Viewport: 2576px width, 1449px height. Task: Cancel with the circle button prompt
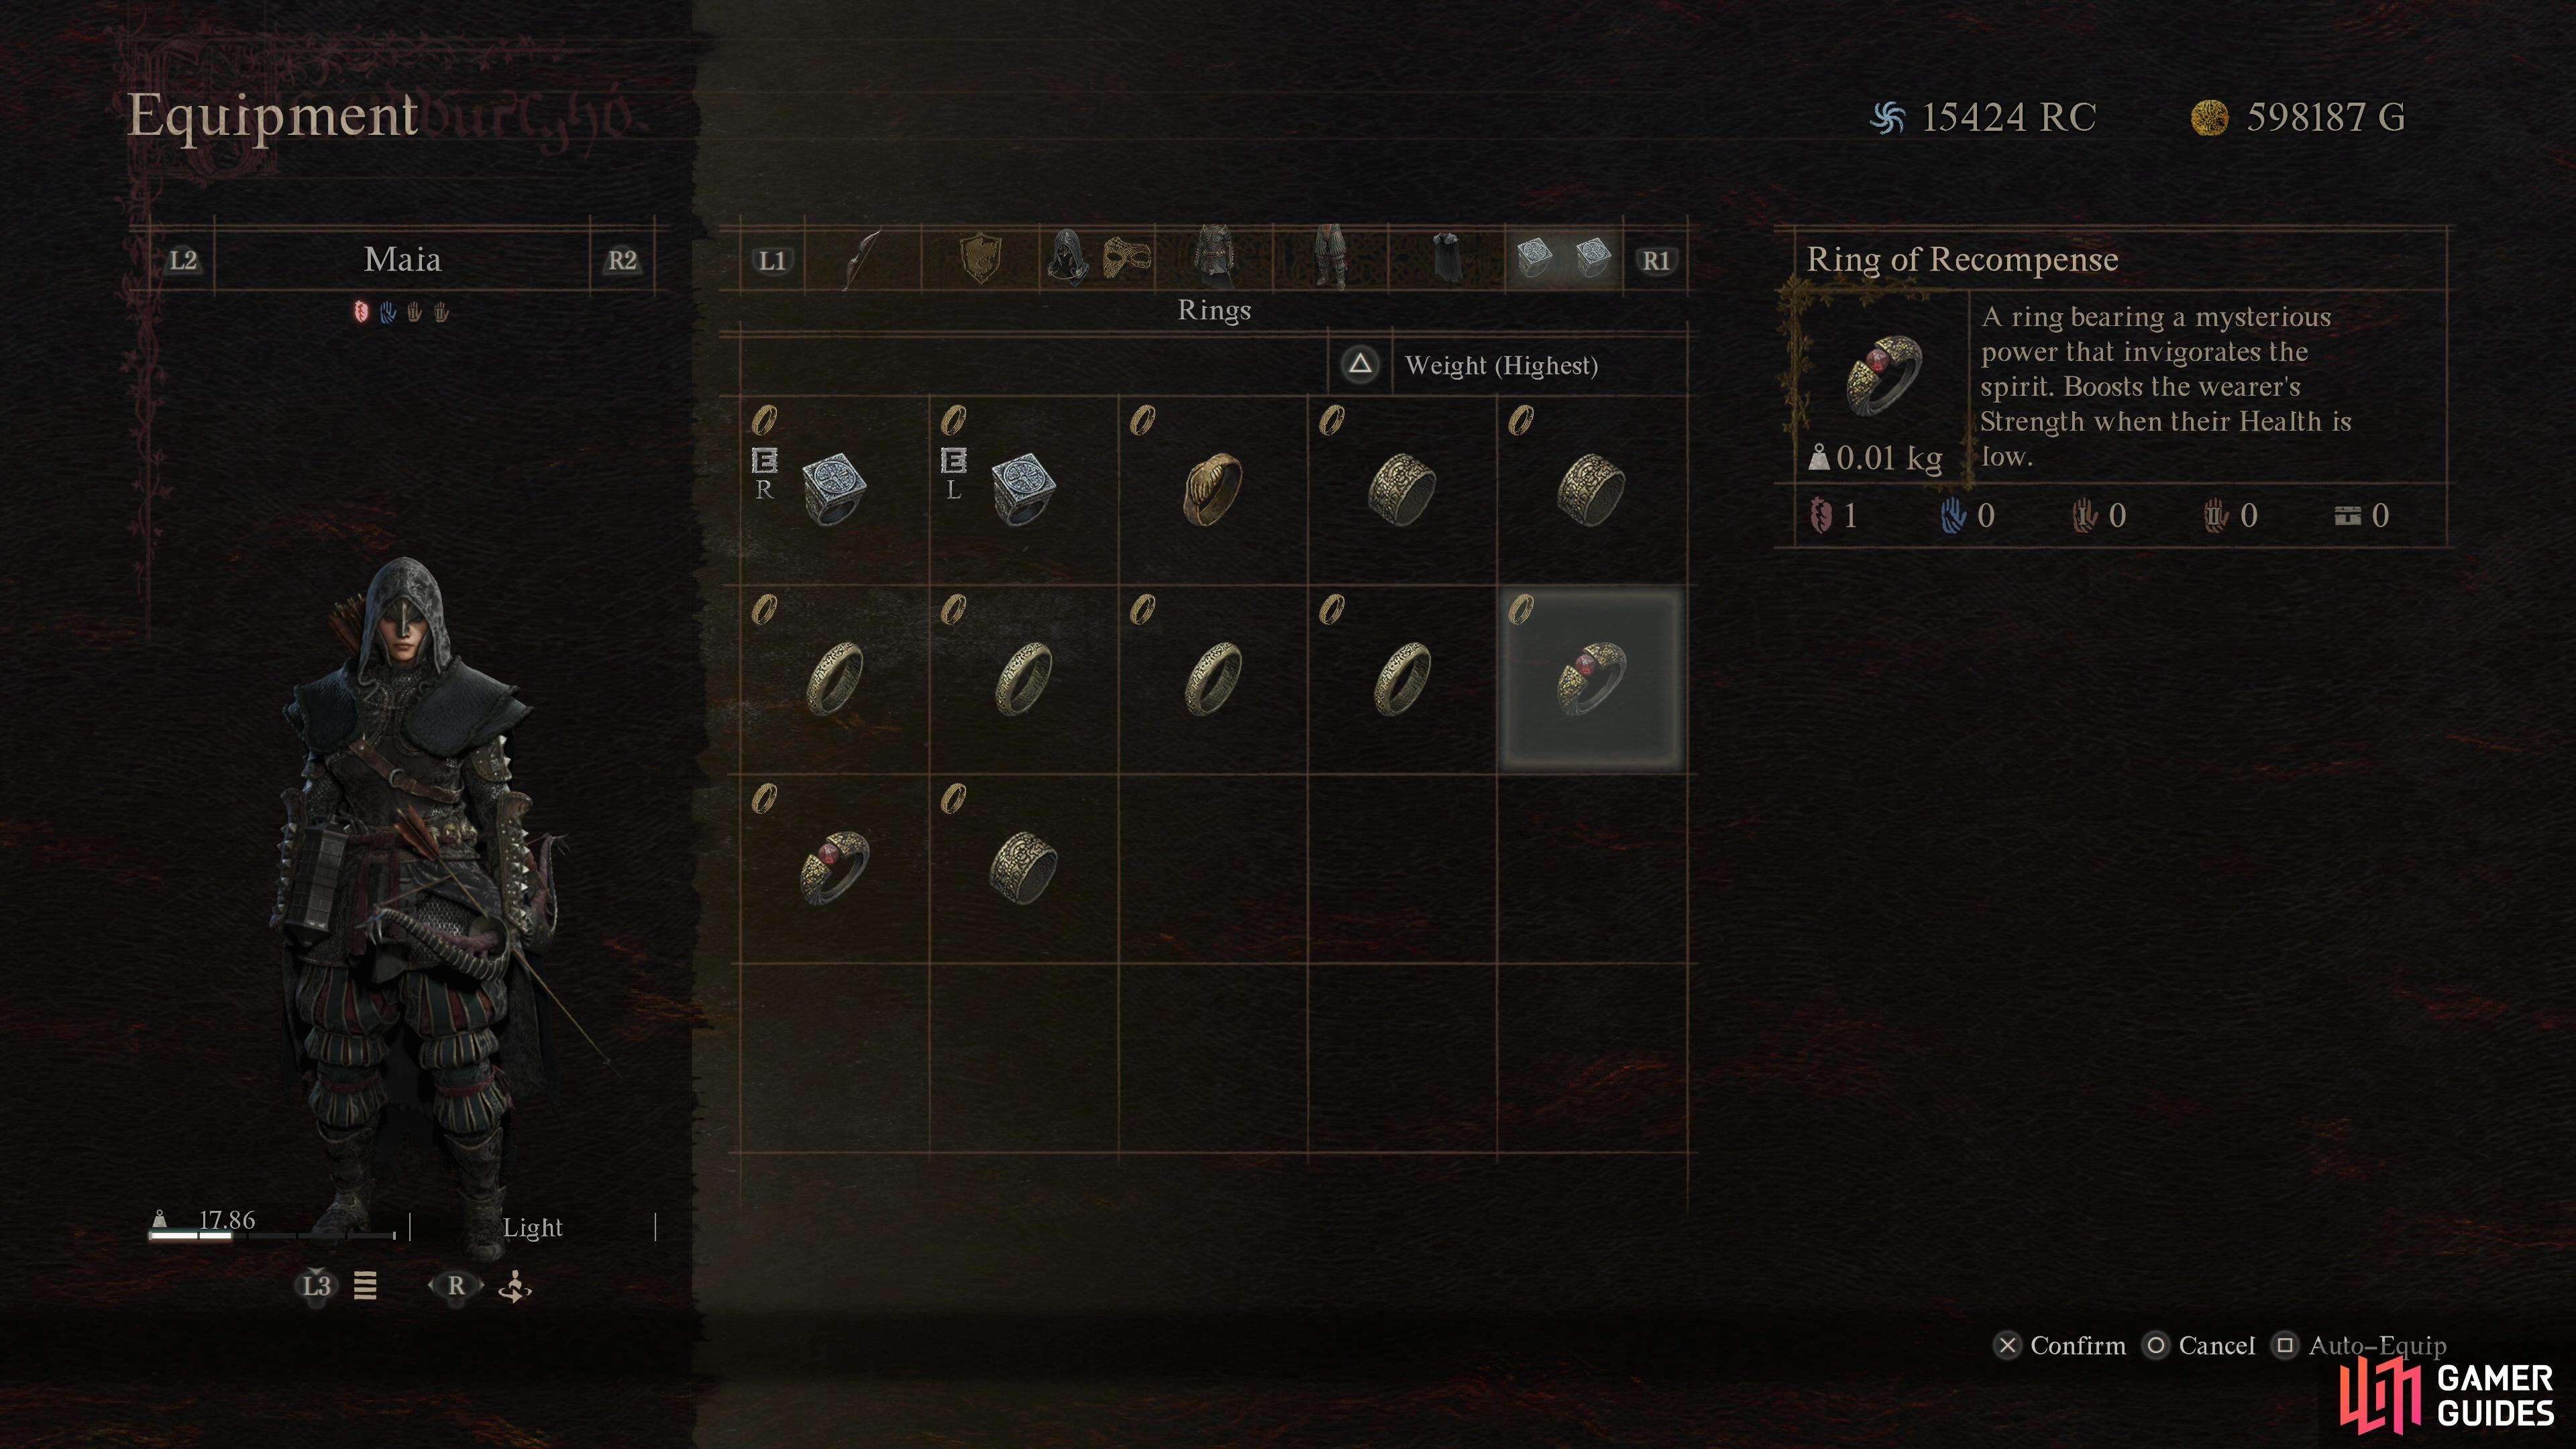pyautogui.click(x=2200, y=1346)
